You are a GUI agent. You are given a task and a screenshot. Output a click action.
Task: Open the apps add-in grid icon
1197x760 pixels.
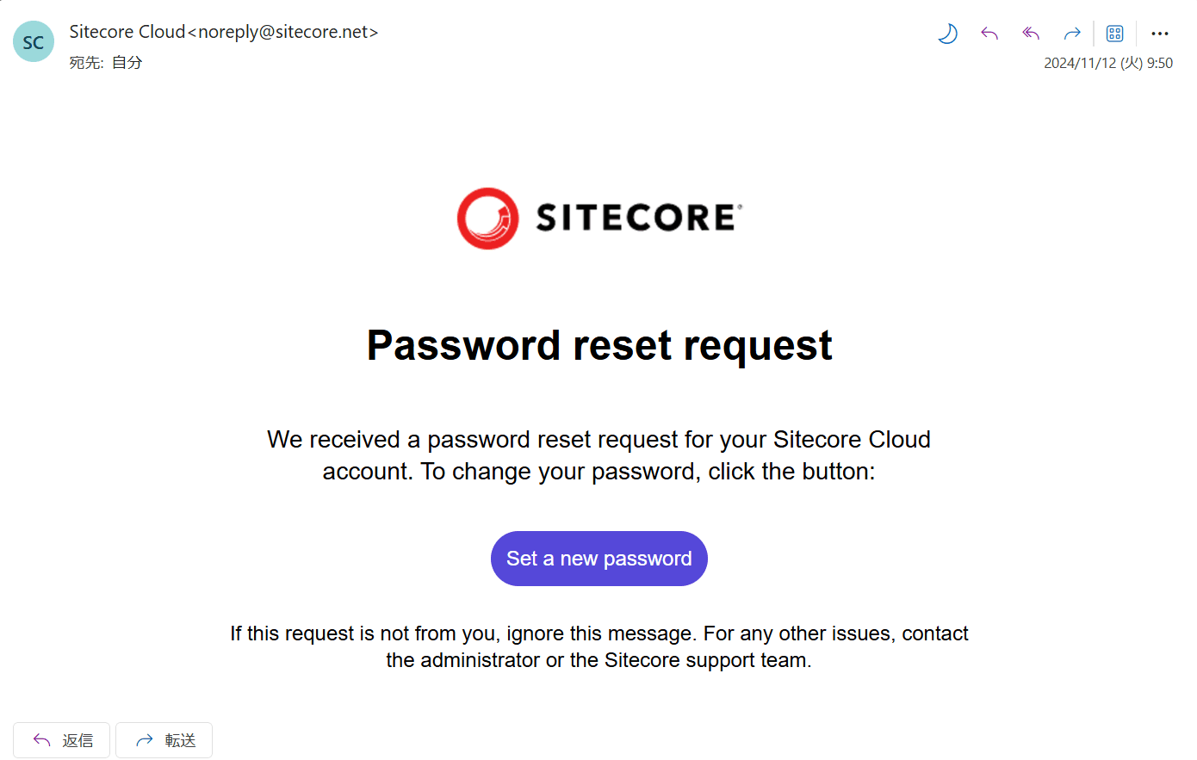tap(1115, 34)
